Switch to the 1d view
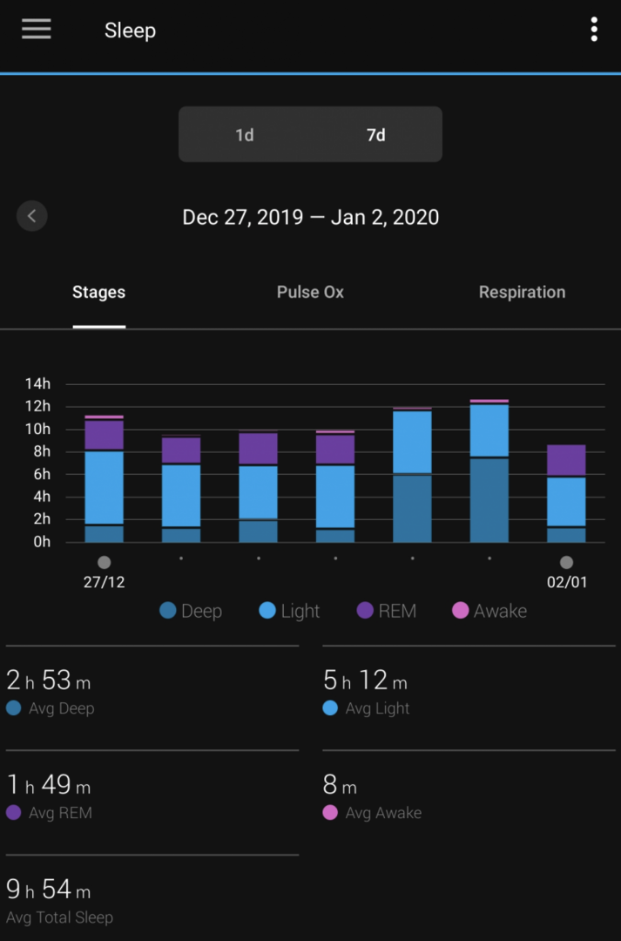Viewport: 621px width, 941px height. coord(245,134)
